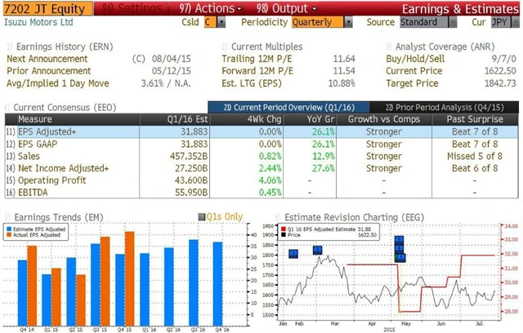Image resolution: width=523 pixels, height=333 pixels.
Task: Click event marker 5 on the revision chart
Action: pyautogui.click(x=399, y=239)
